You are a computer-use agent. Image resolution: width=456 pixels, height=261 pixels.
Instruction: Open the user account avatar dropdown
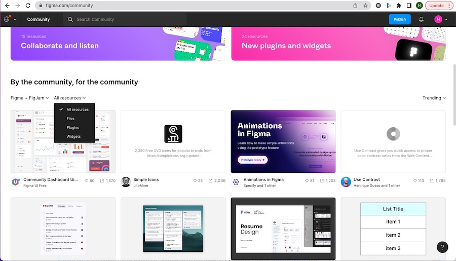click(440, 19)
